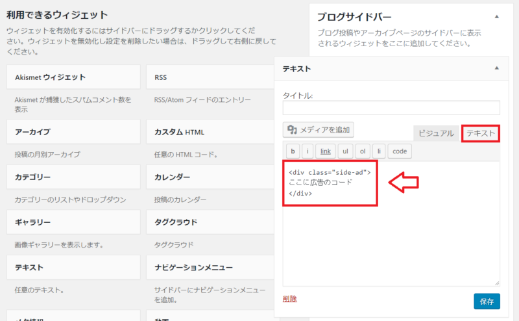Select the Akismet ウィジェット widget
519x321 pixels.
(x=73, y=77)
